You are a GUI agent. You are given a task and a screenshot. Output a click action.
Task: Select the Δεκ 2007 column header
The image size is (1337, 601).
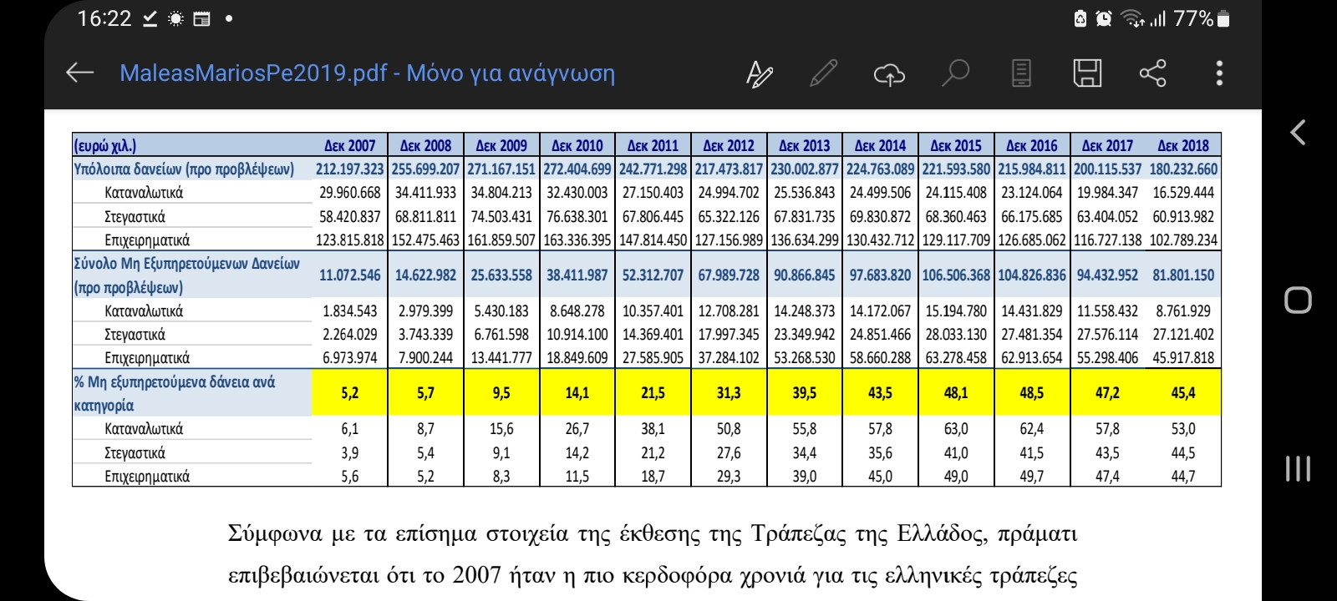(349, 145)
